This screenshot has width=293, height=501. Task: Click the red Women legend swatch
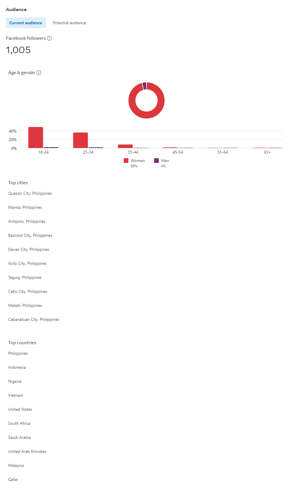[x=126, y=161]
